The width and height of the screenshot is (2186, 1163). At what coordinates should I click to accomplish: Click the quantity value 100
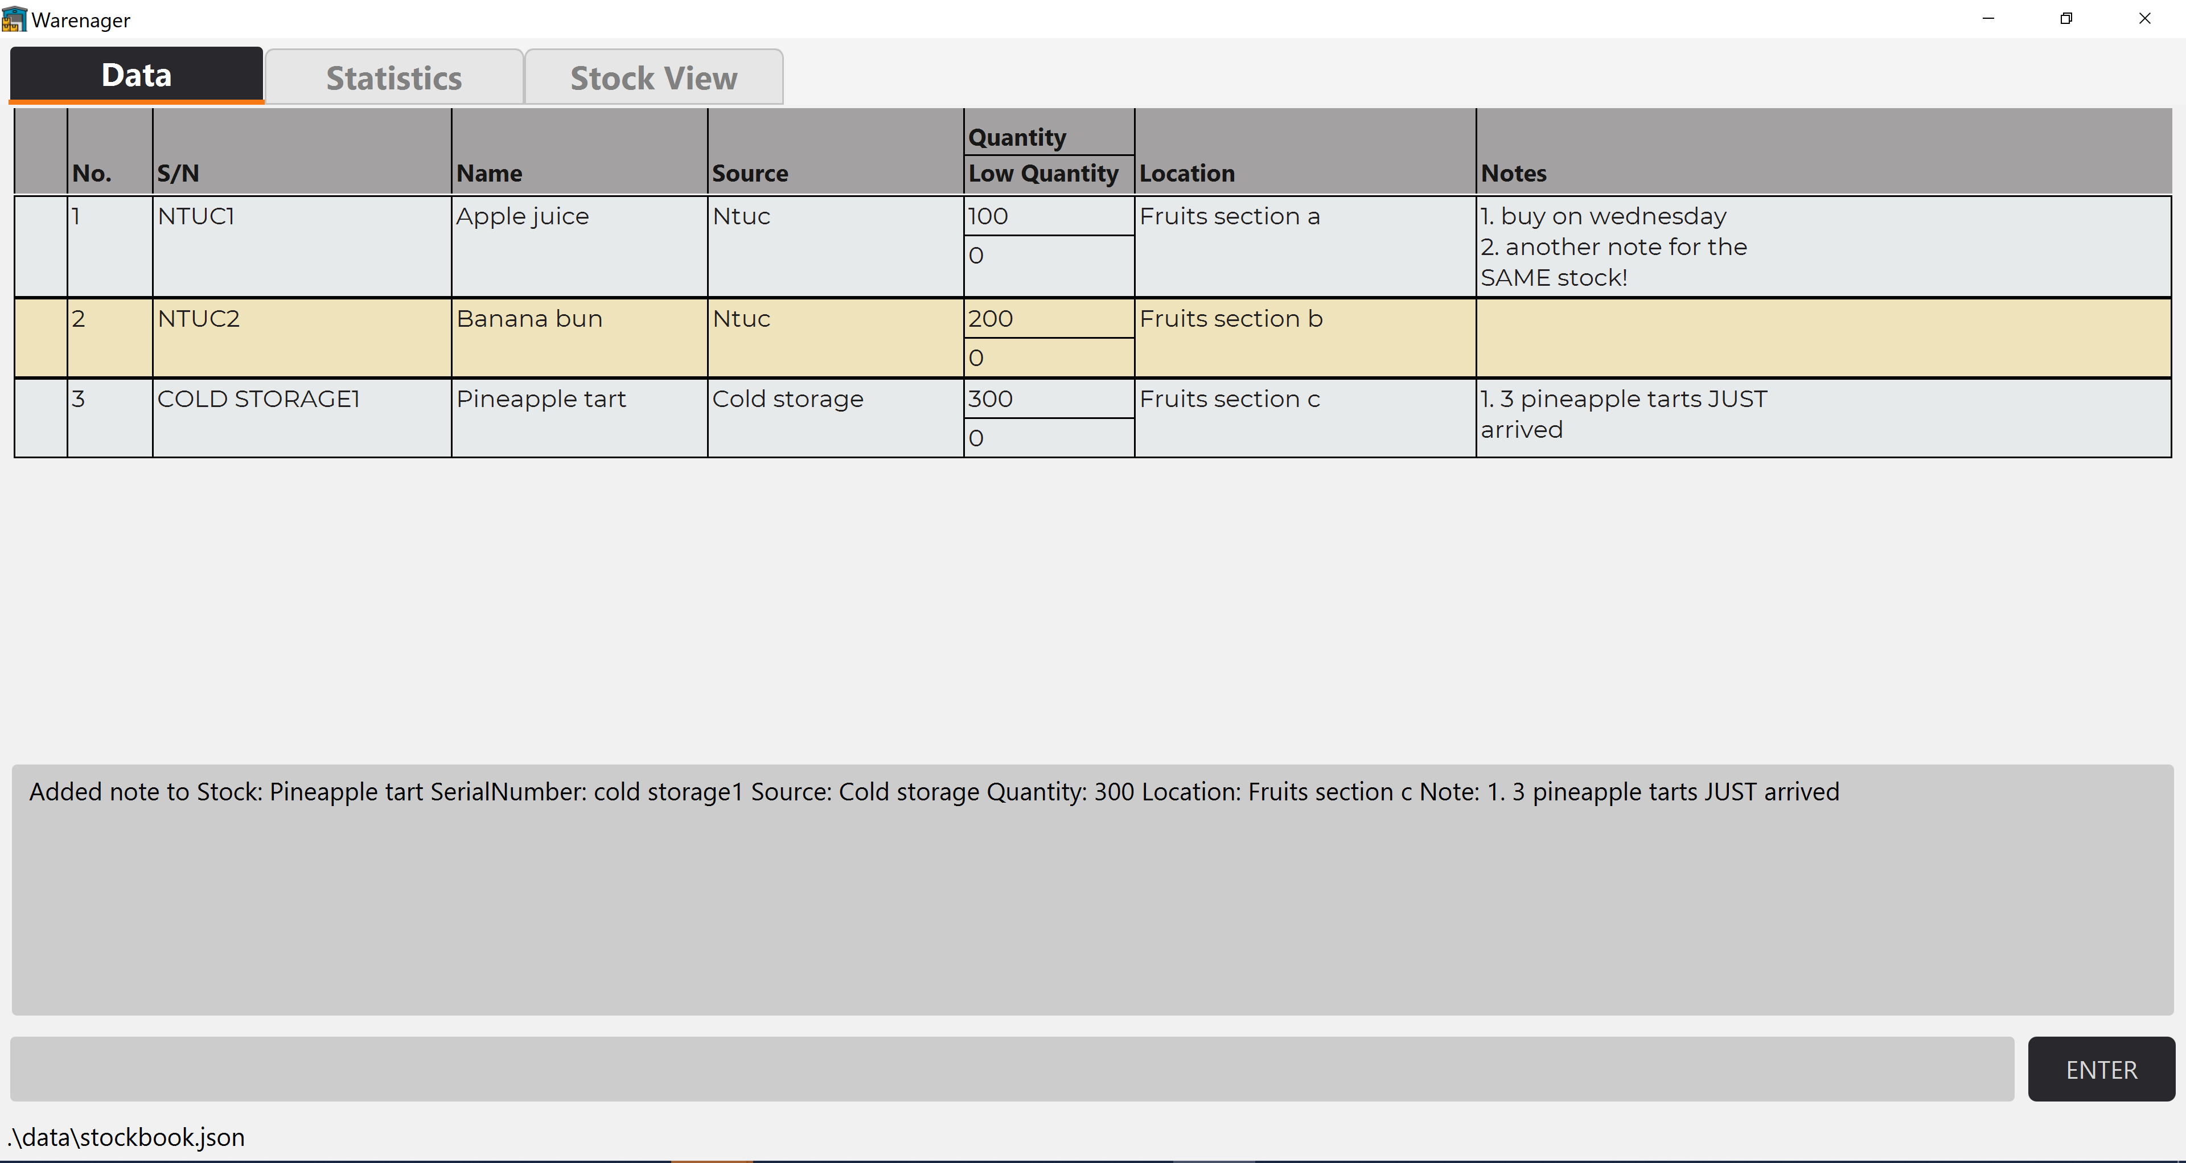coord(1049,216)
